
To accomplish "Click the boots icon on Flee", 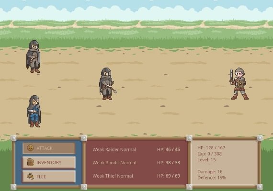I will click(x=31, y=177).
